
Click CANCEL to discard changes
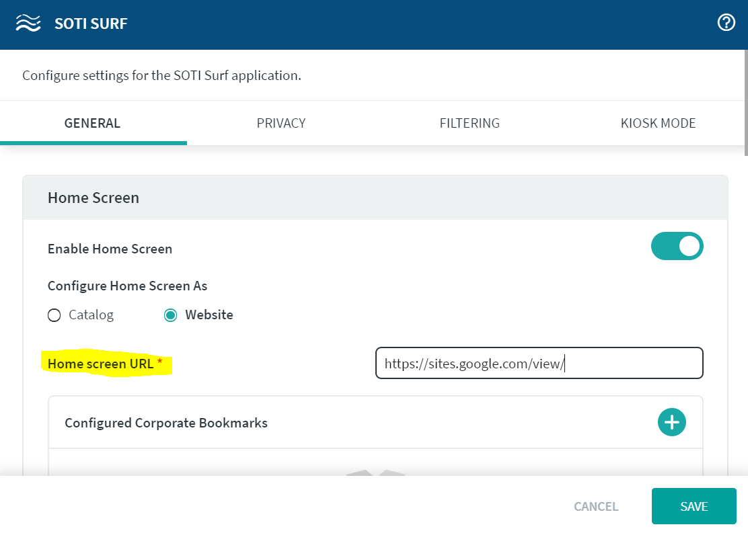[596, 506]
